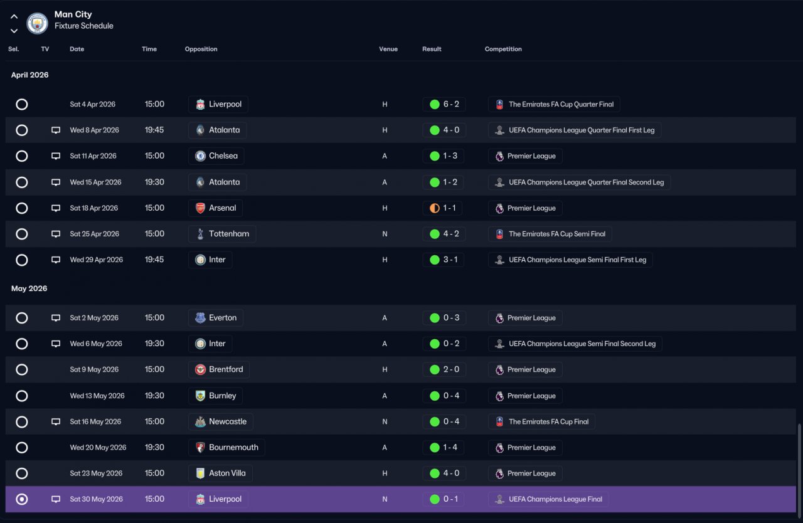
Task: Sort by the Venue column header
Action: point(388,49)
